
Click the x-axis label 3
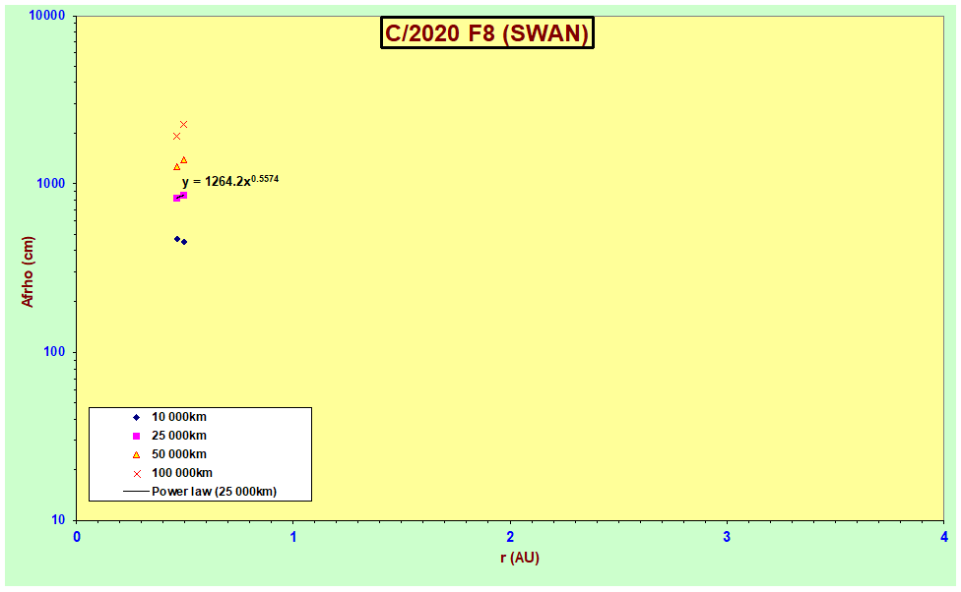(727, 537)
